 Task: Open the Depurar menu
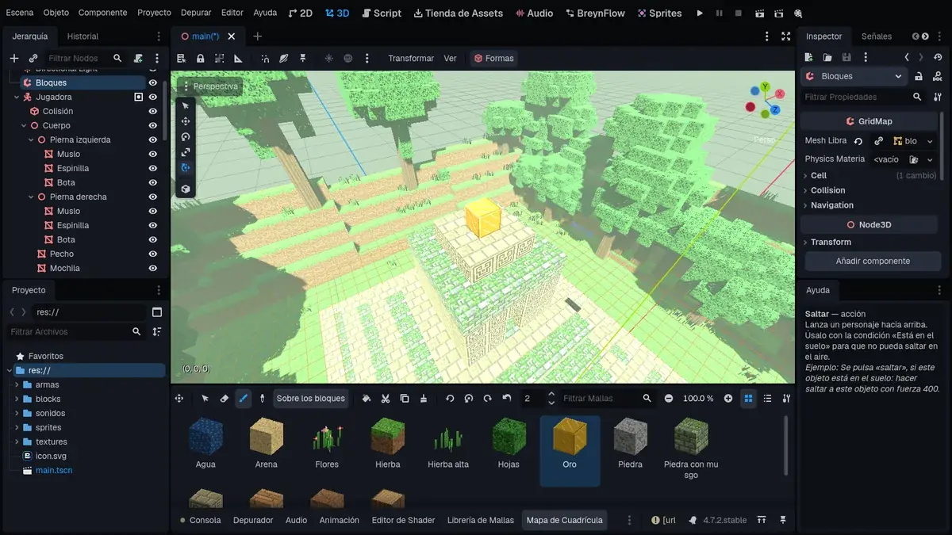point(196,13)
